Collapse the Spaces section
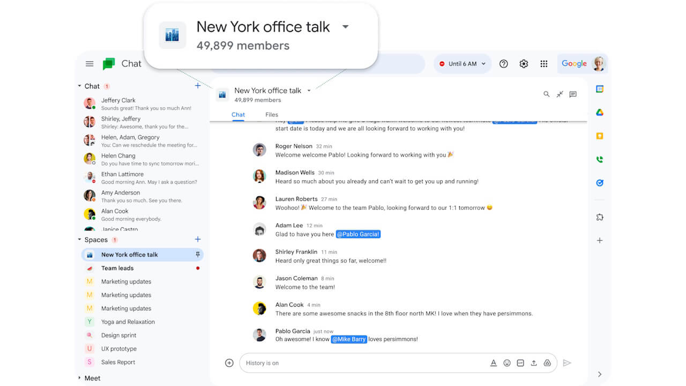Image resolution: width=686 pixels, height=386 pixels. coord(79,240)
